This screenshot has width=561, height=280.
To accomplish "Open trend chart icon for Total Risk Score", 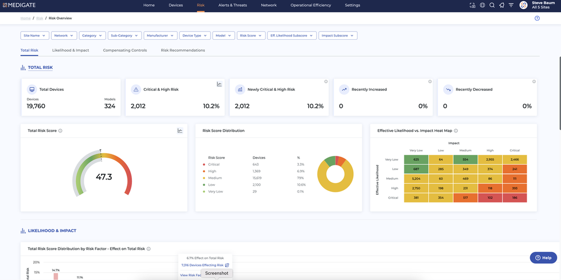I will tap(180, 131).
